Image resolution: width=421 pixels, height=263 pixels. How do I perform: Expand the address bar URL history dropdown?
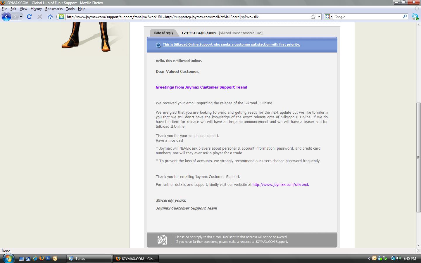point(319,17)
